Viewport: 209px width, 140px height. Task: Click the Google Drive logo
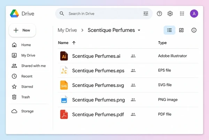14,14
